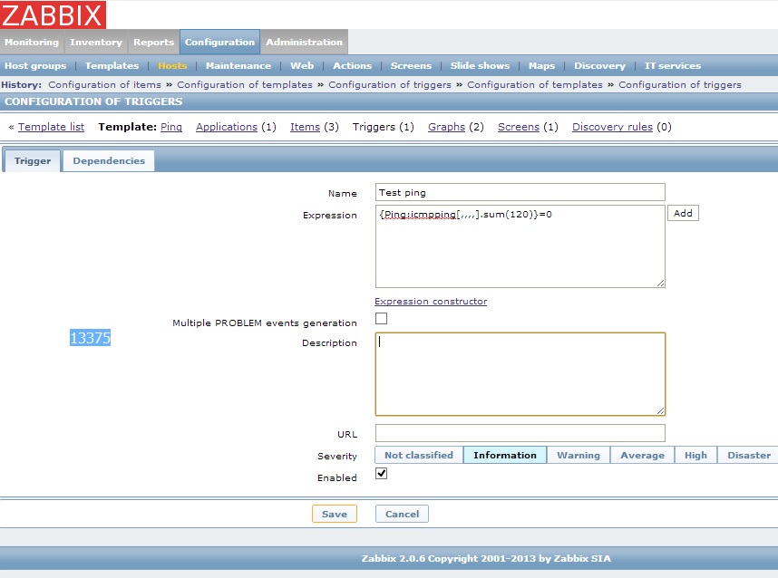Image resolution: width=778 pixels, height=578 pixels.
Task: Click the Zabbix 2.0.6 copyright footer text
Action: coord(486,559)
